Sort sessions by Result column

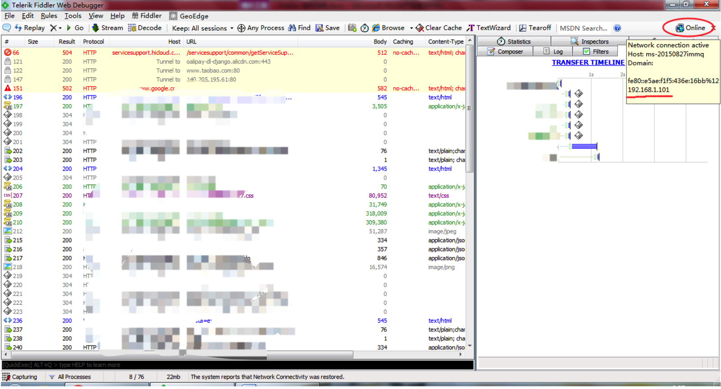pos(67,42)
